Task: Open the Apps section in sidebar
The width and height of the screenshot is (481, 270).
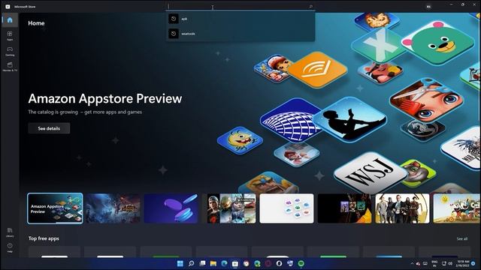Action: [x=10, y=35]
